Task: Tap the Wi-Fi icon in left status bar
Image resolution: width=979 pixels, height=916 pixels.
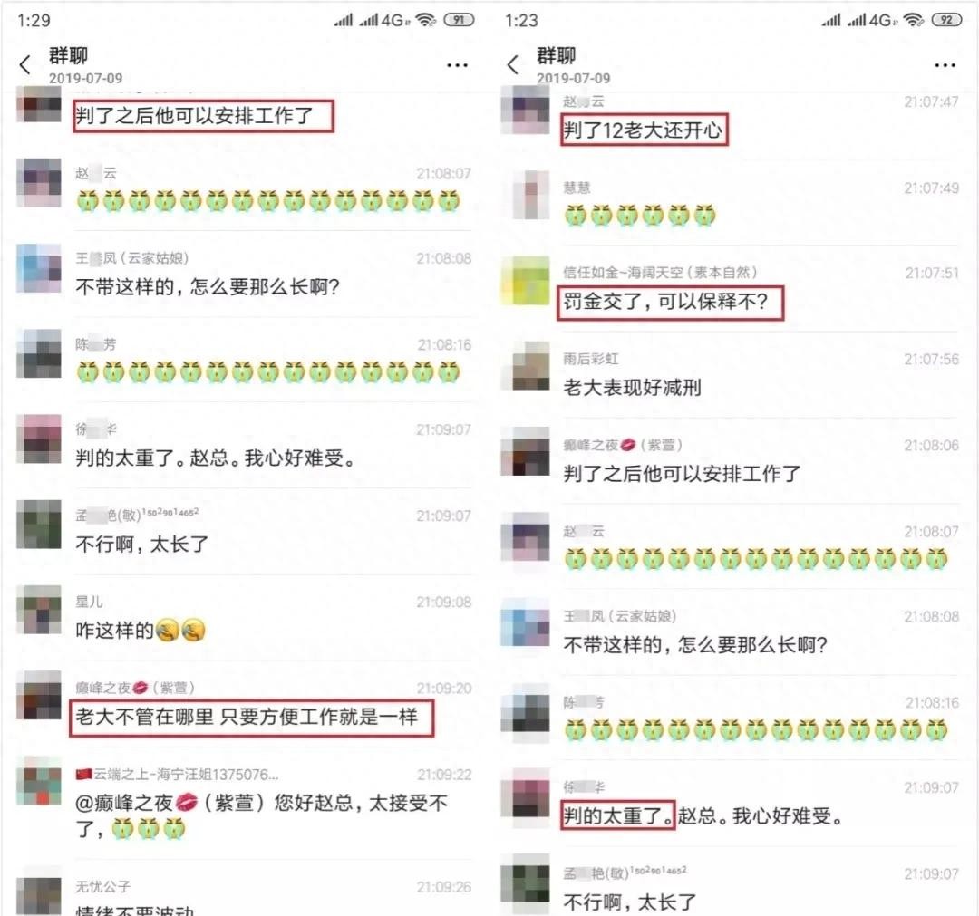Action: tap(425, 20)
